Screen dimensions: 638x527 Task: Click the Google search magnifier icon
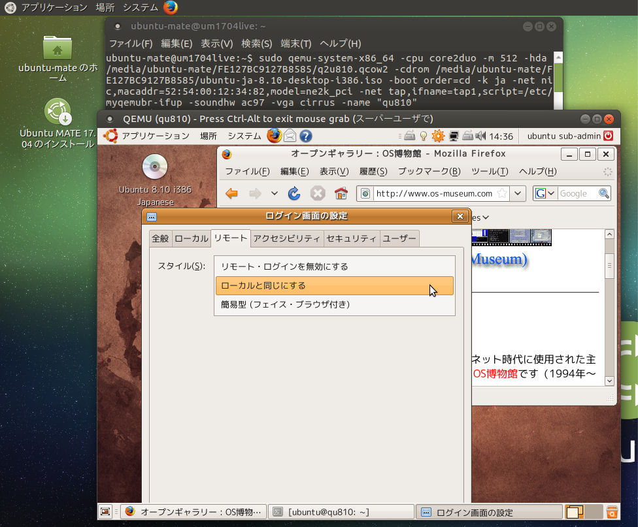point(604,193)
